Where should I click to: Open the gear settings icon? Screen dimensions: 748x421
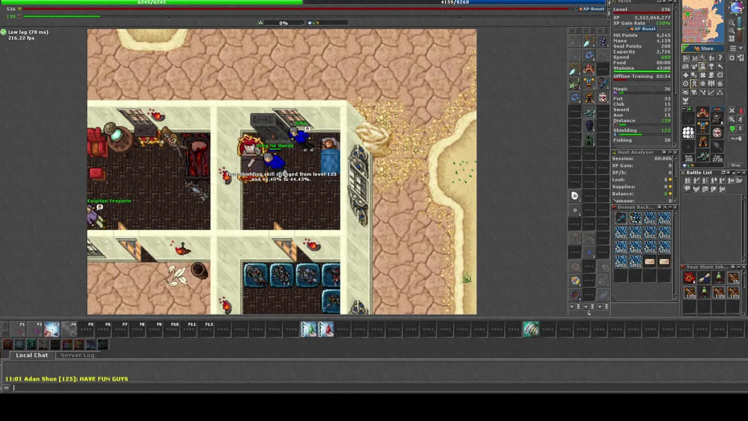(732, 58)
